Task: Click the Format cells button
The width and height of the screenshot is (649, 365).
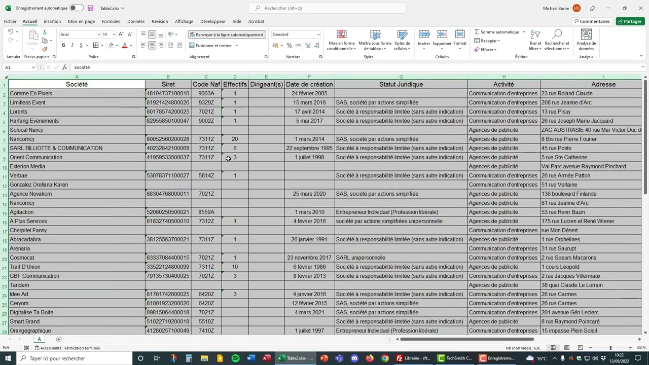Action: (x=460, y=40)
